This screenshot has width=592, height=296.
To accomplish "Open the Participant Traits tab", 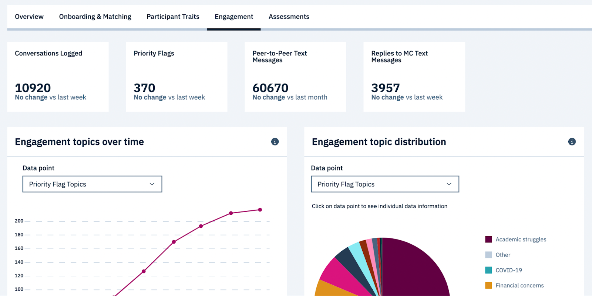I will [173, 17].
